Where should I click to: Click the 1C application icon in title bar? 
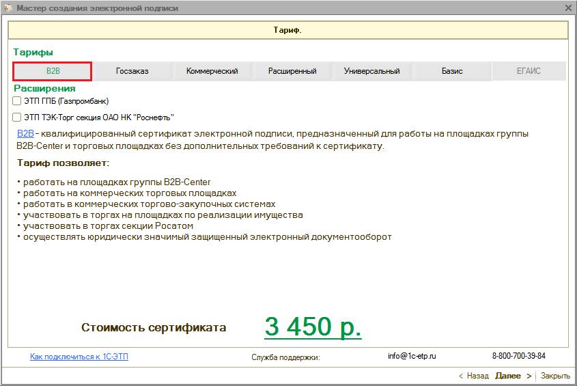[7, 8]
